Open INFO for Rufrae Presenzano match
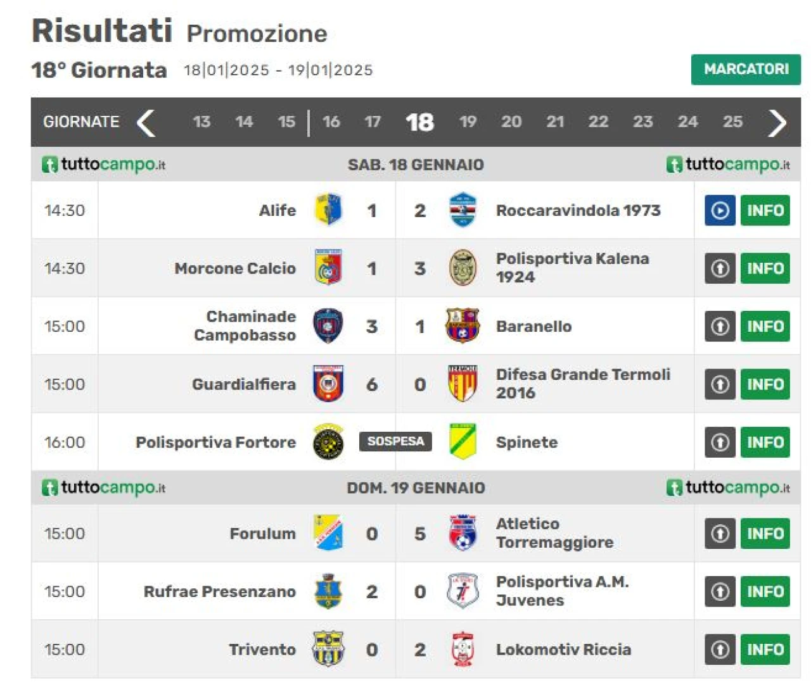Image resolution: width=811 pixels, height=692 pixels. tap(765, 591)
